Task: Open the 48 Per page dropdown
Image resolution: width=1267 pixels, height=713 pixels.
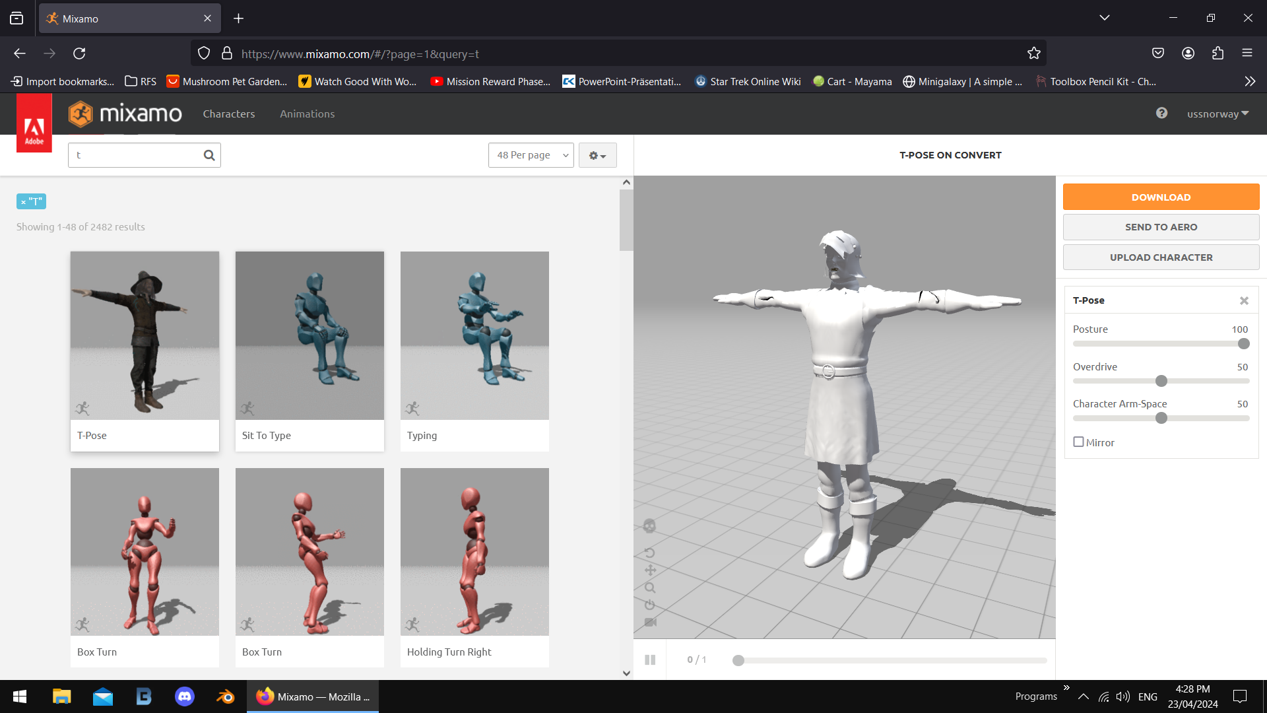Action: [531, 155]
